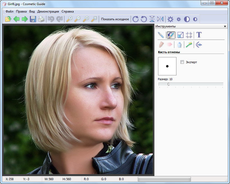Click the Показать исходное button
Screen dimensions: 230x184
coord(115,19)
